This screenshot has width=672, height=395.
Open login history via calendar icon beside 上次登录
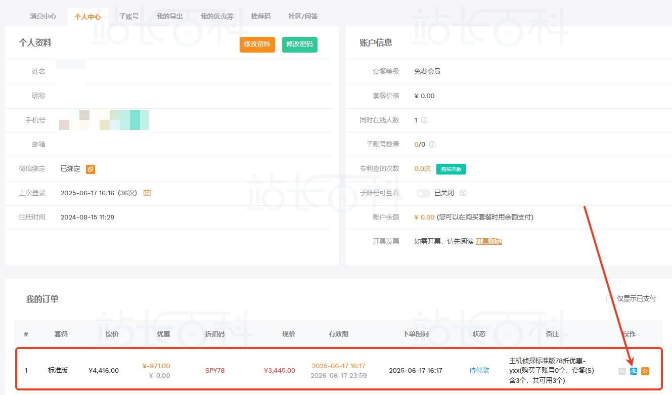(x=147, y=193)
